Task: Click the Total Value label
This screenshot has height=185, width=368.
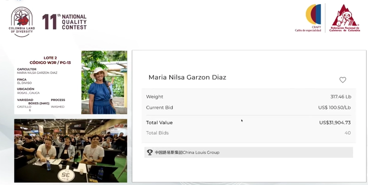Action: coord(159,122)
